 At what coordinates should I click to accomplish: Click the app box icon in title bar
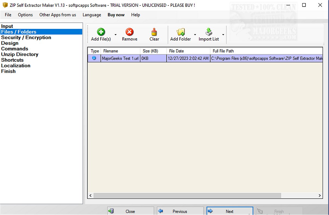[5, 5]
